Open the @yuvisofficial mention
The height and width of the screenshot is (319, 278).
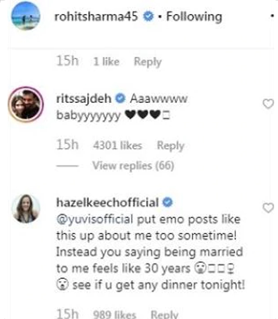click(95, 218)
